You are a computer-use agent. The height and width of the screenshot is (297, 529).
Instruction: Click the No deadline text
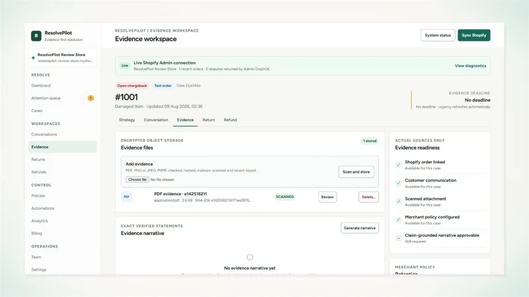pyautogui.click(x=477, y=100)
